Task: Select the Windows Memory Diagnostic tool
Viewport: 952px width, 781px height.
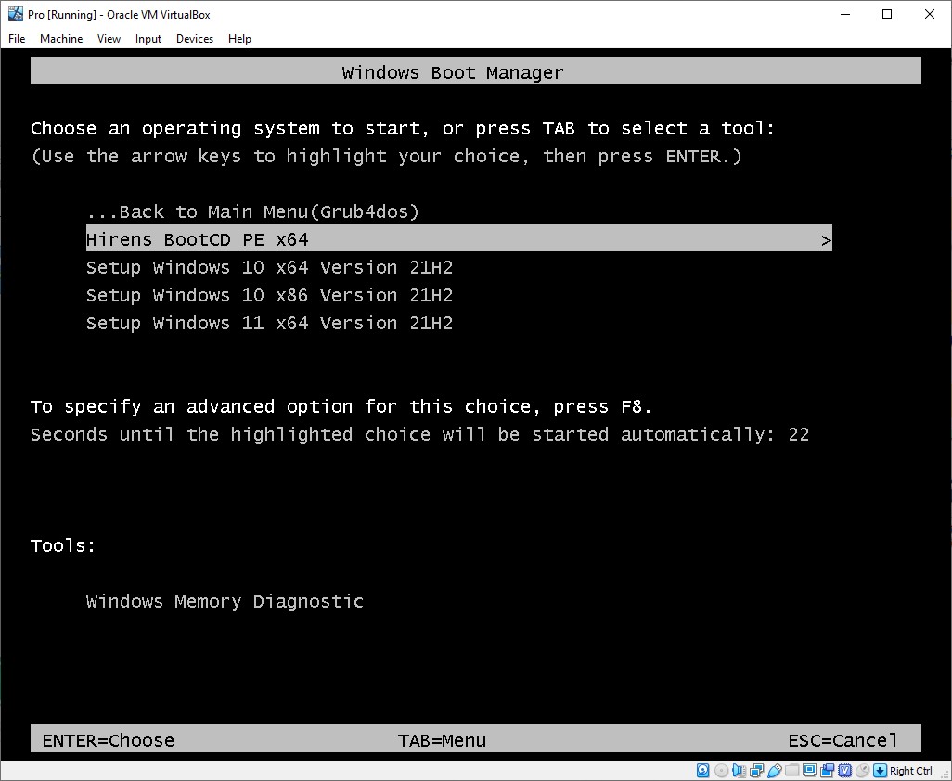Action: coord(225,601)
